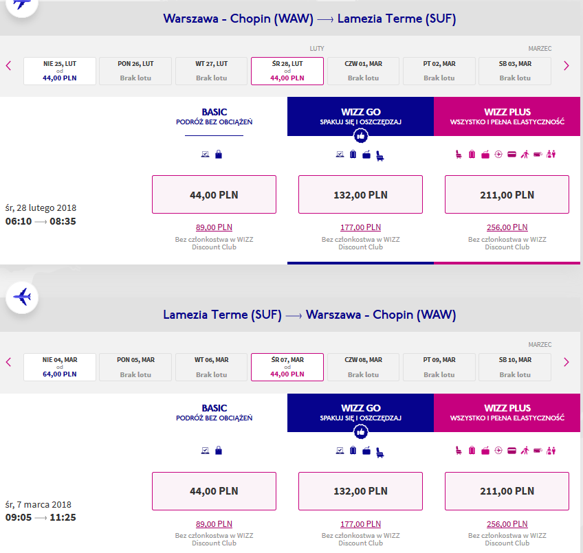Viewport: 583px width, 553px height.
Task: Choose outbound WIZZ PLUS fare 211,00 PLN
Action: coord(507,194)
